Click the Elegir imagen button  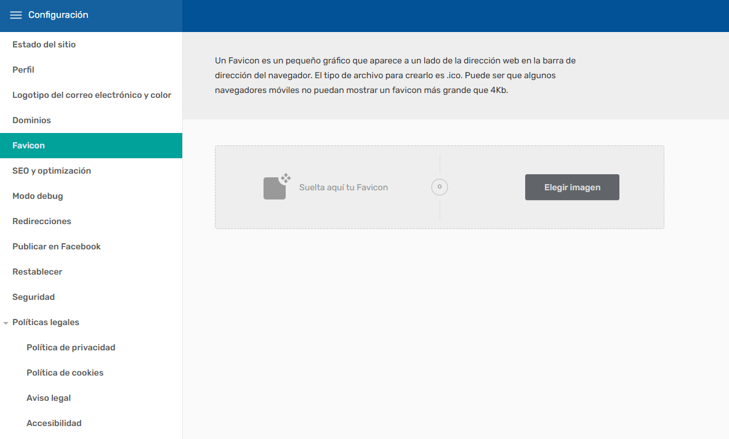(572, 187)
